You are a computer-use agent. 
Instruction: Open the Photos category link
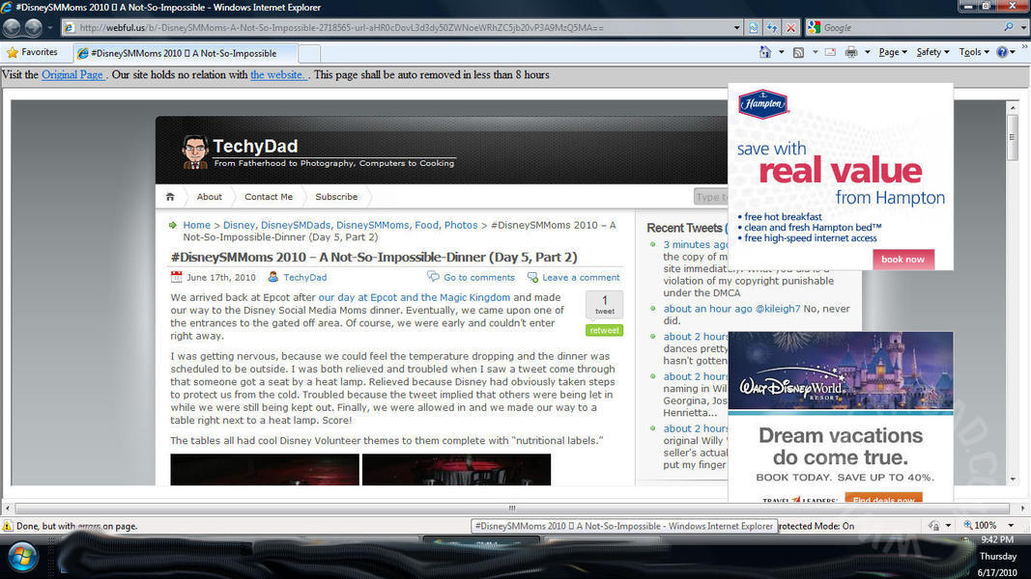coord(460,225)
